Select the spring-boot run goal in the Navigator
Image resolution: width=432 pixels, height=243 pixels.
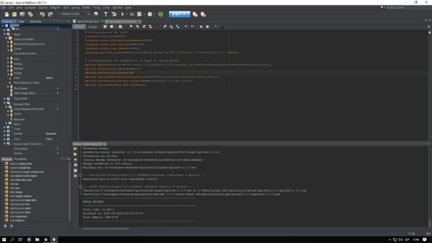point(20,204)
